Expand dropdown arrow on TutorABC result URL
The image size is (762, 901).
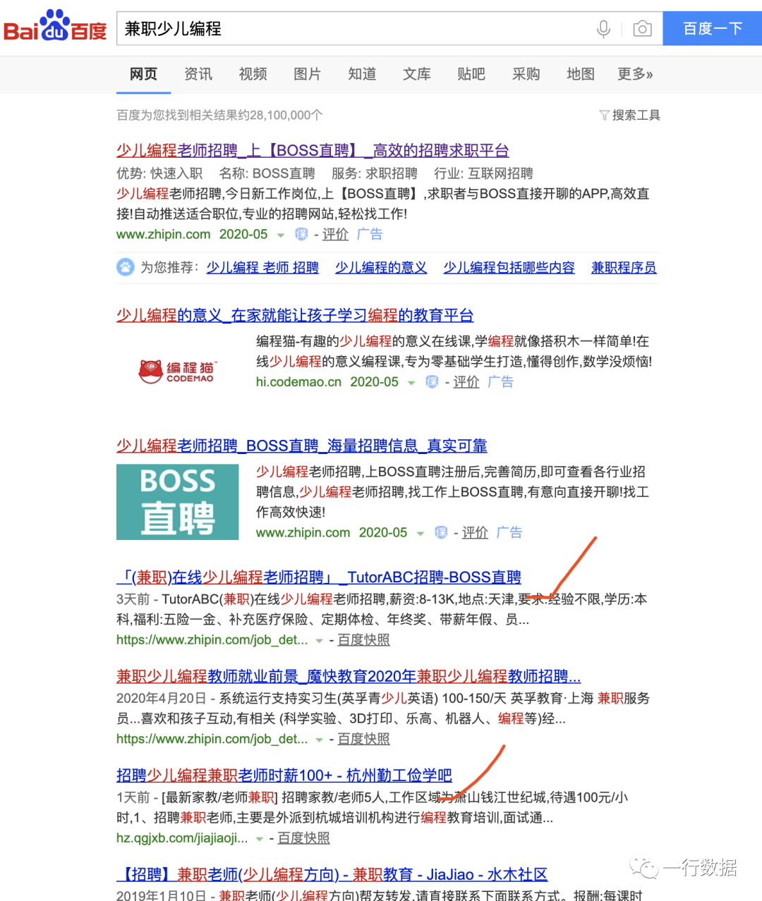tap(319, 641)
